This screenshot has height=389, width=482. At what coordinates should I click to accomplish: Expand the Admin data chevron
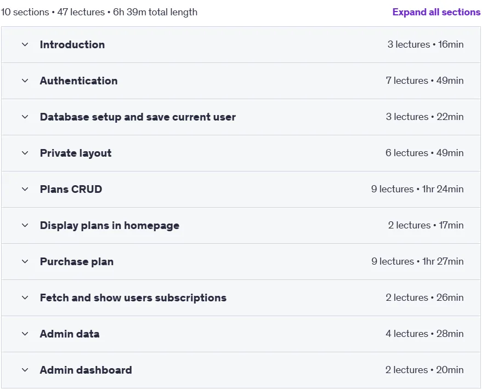point(25,334)
